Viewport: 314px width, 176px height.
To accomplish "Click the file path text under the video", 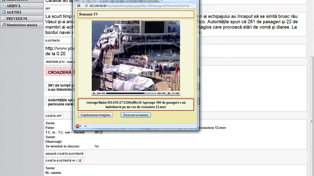I will (x=136, y=105).
